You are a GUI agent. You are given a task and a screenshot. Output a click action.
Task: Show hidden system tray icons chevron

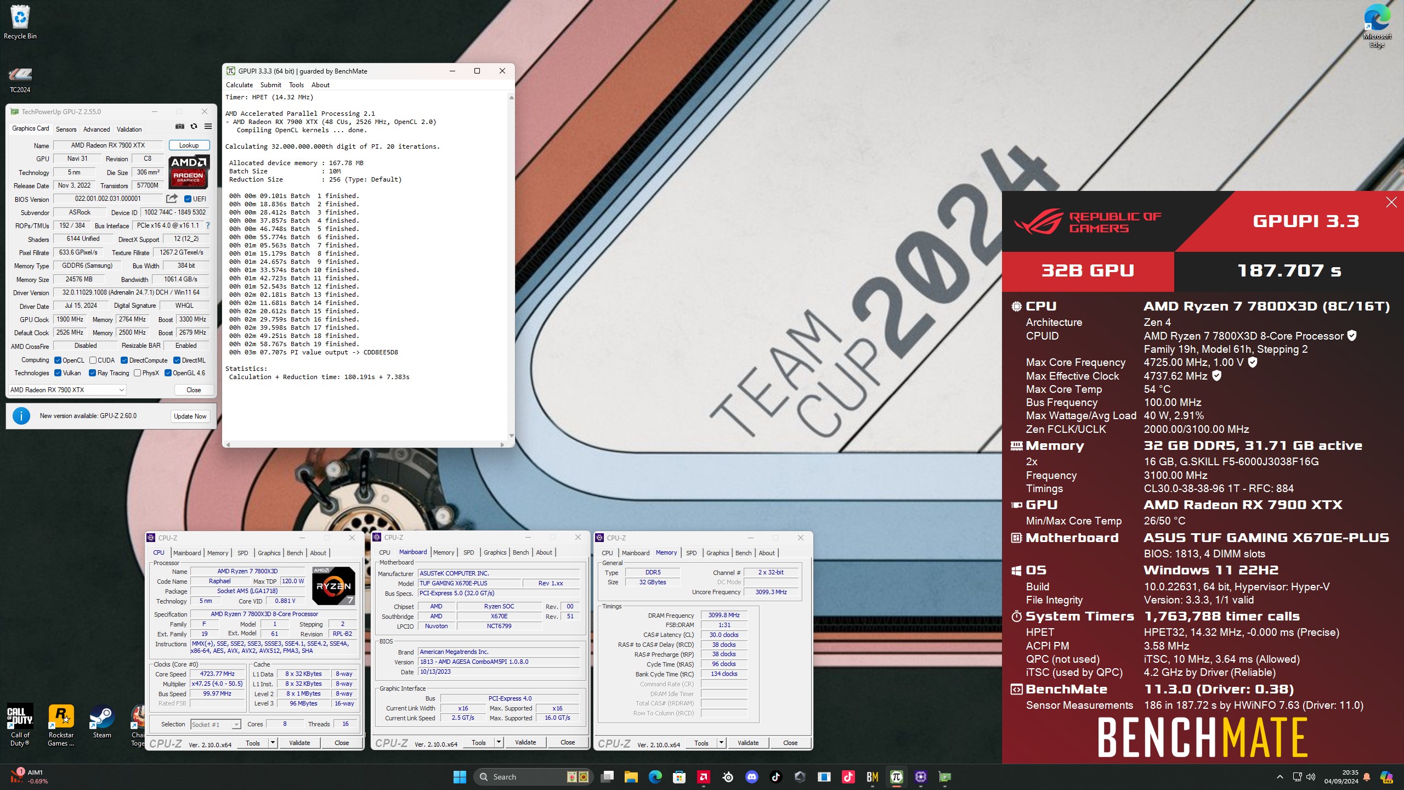coord(1280,777)
